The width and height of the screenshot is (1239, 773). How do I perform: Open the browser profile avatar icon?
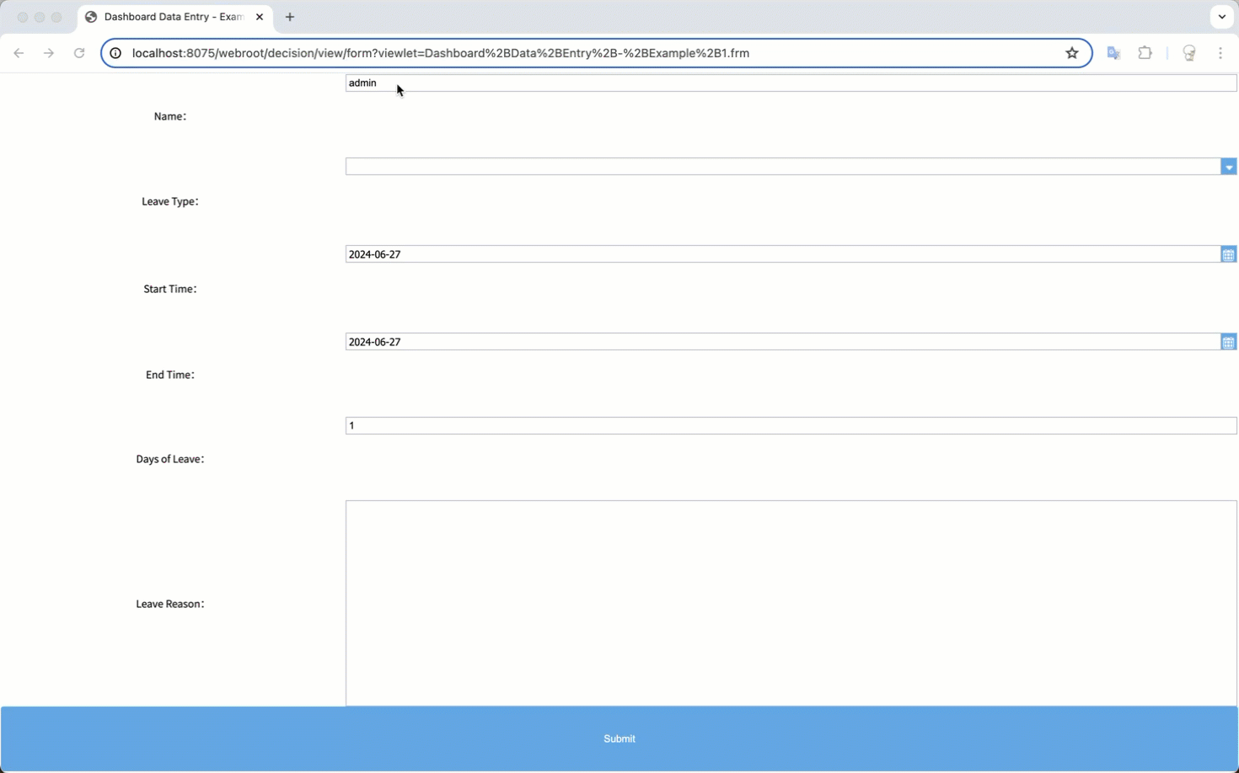point(1188,52)
